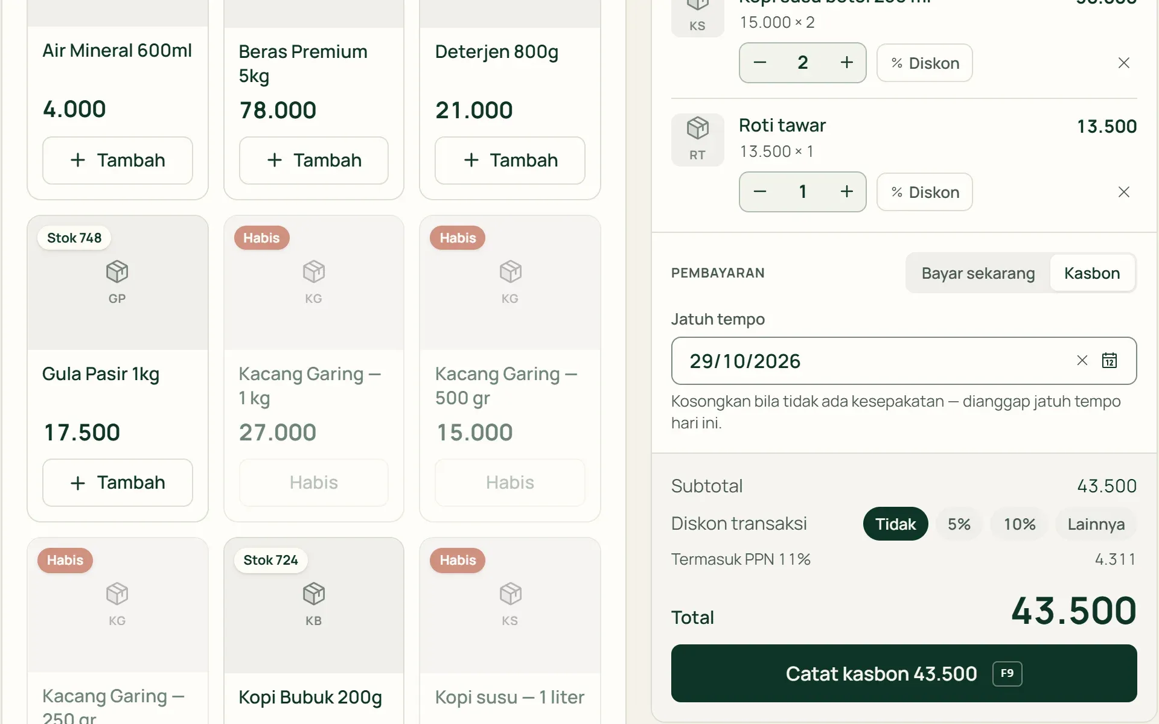Image resolution: width=1159 pixels, height=724 pixels.
Task: Click the Catat kasbon 43.500 button
Action: coord(904,673)
